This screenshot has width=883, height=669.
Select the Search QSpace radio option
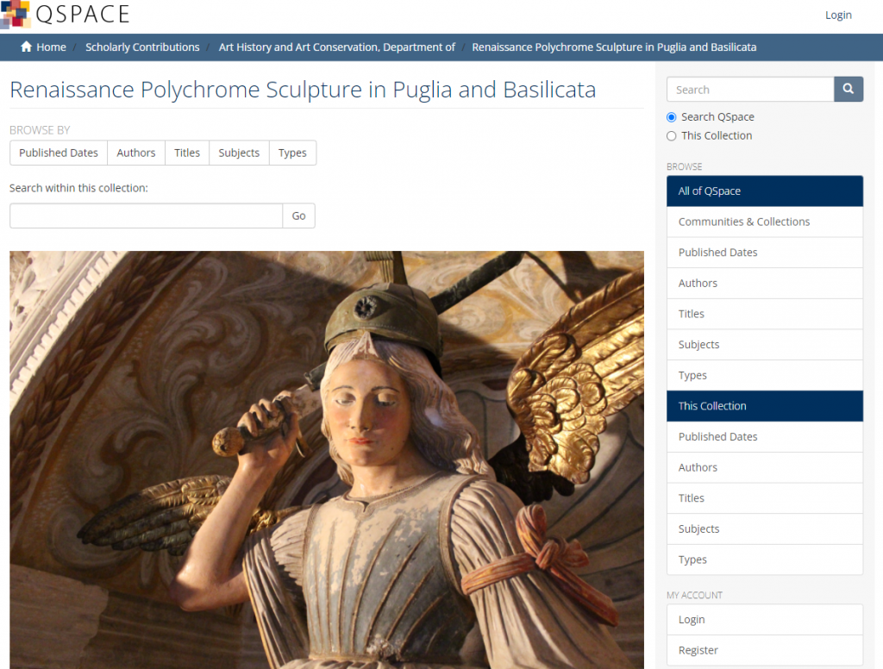(672, 117)
